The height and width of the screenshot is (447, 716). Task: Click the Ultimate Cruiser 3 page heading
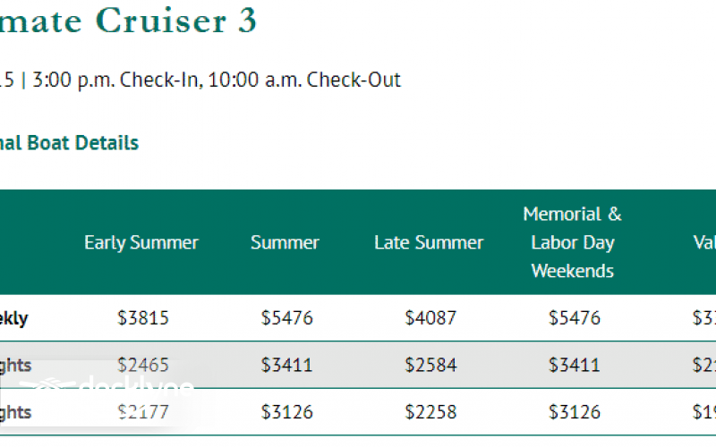pos(128,21)
